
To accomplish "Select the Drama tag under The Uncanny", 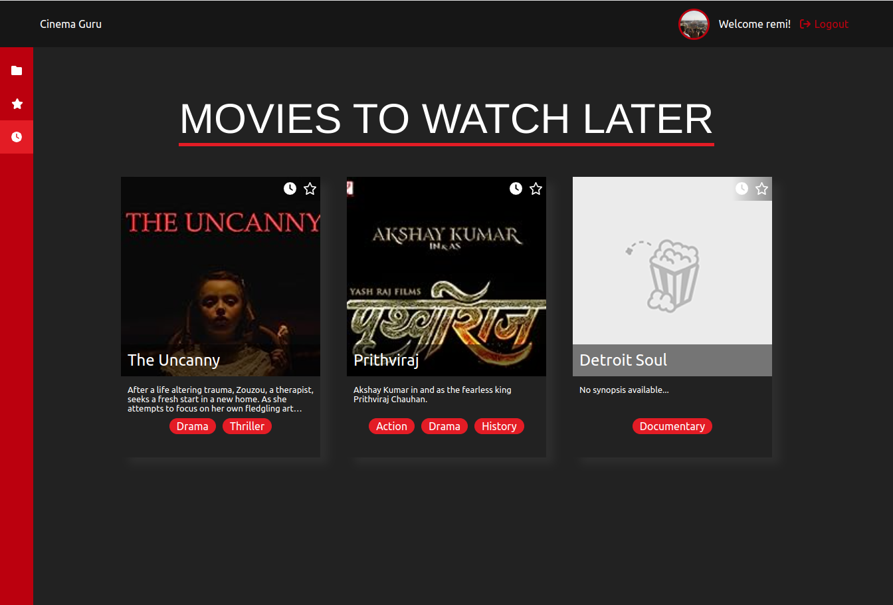I will click(x=193, y=426).
